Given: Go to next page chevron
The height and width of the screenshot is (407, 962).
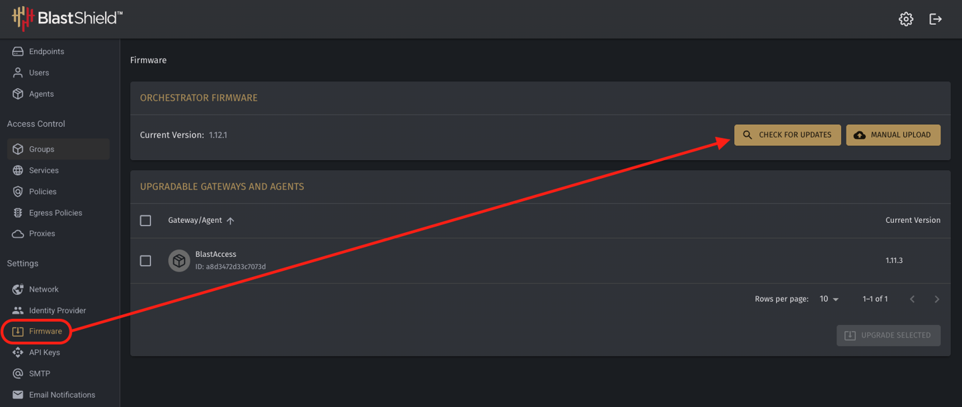Looking at the screenshot, I should click(937, 299).
